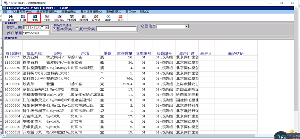Click the 查询 (Query) binoculars icon
This screenshot has width=300, height=139.
click(x=11, y=18)
